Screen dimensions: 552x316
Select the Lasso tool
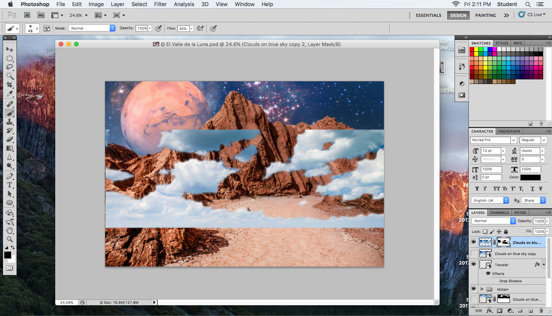click(10, 67)
